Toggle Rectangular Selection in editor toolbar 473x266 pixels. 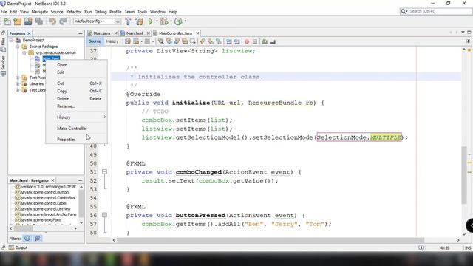192,41
